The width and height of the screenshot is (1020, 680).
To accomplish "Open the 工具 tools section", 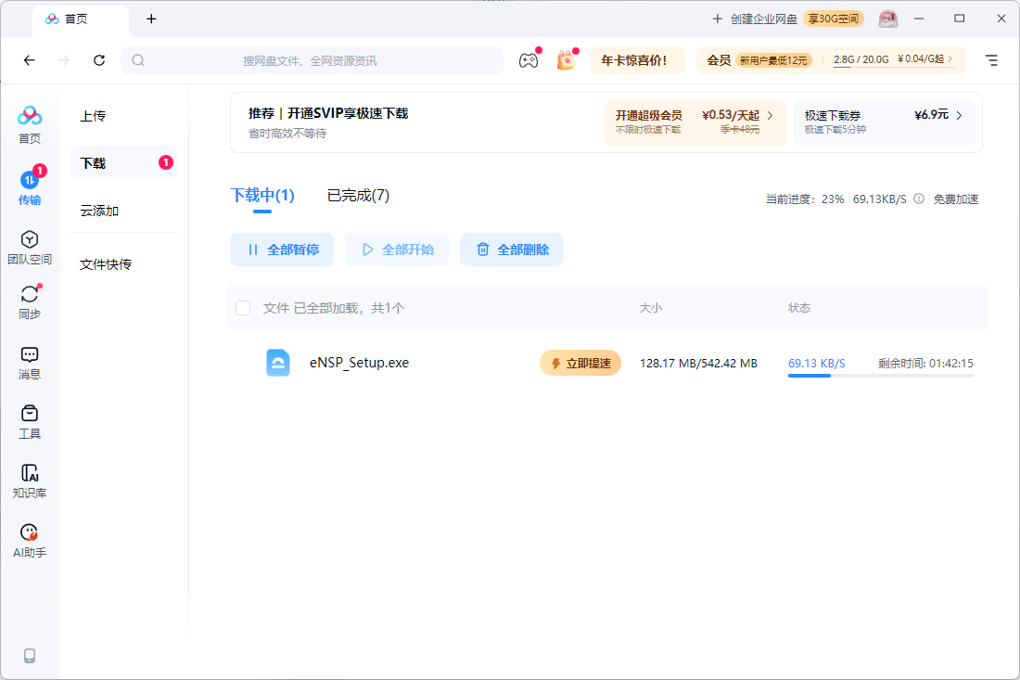I will (30, 422).
